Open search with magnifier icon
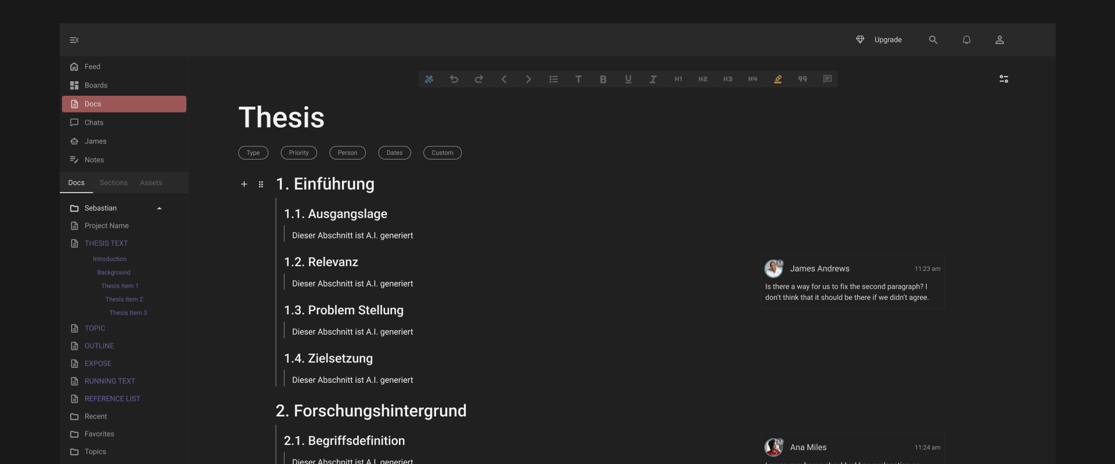Screen dimensions: 1115x464 click(933, 39)
